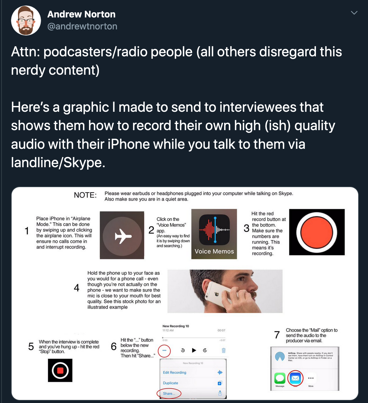
Task: Click the play button in recording
Action: pyautogui.click(x=194, y=350)
